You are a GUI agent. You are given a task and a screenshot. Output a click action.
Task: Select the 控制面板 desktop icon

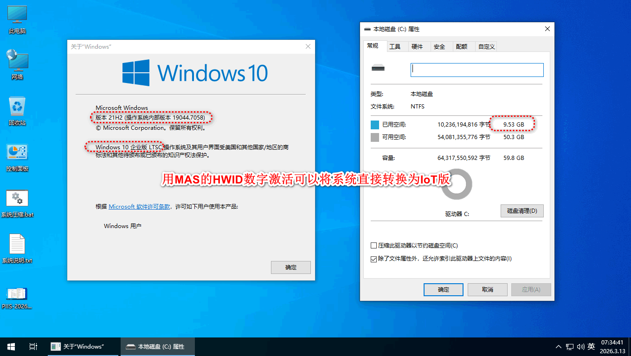point(17,157)
